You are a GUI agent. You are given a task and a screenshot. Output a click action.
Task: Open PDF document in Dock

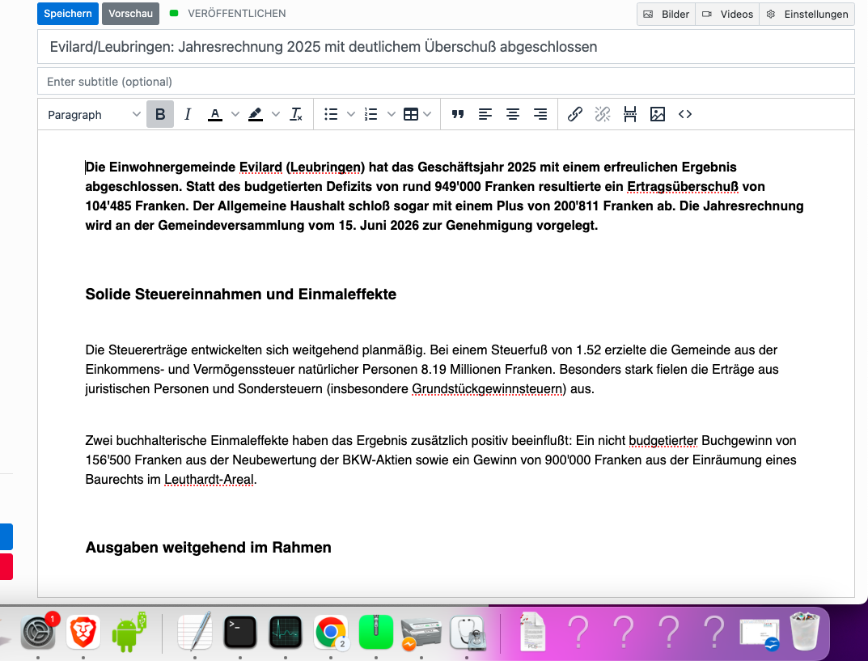[x=533, y=632]
